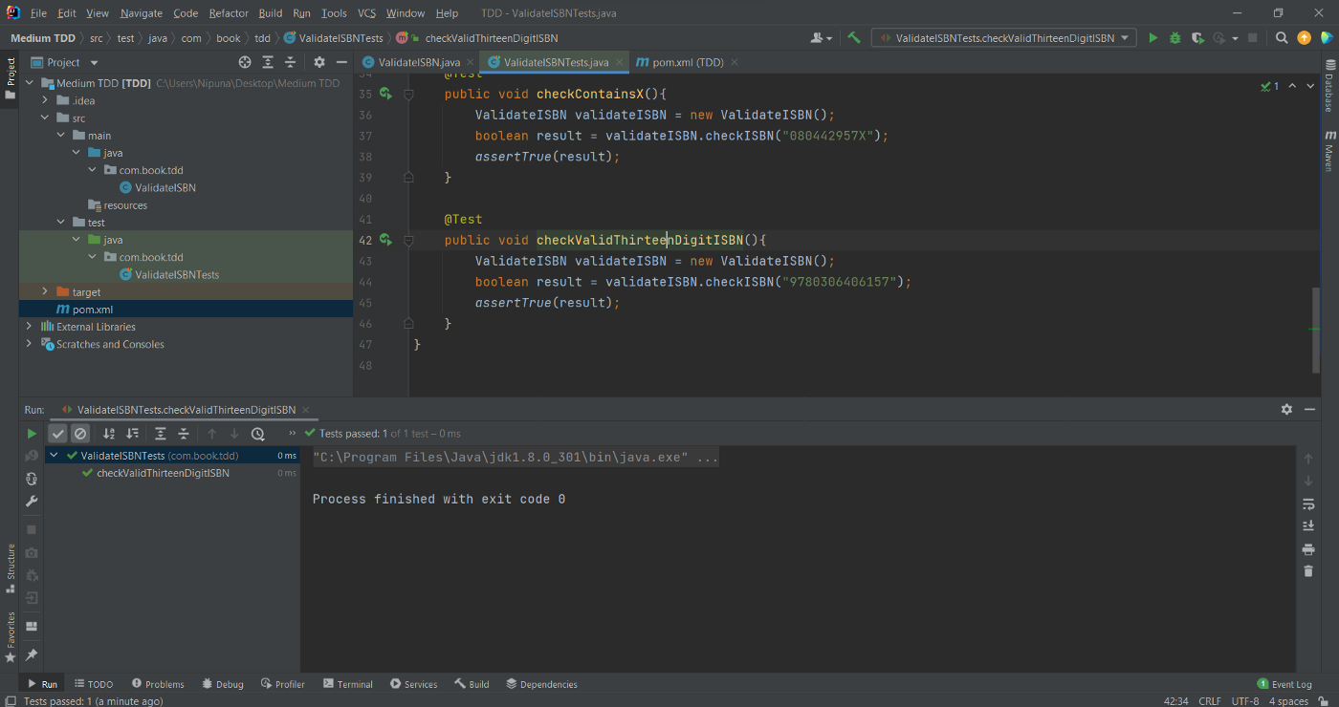Click the run gutter icon beside checkValidThirteenDigitISBN
This screenshot has height=707, width=1339.
385,240
